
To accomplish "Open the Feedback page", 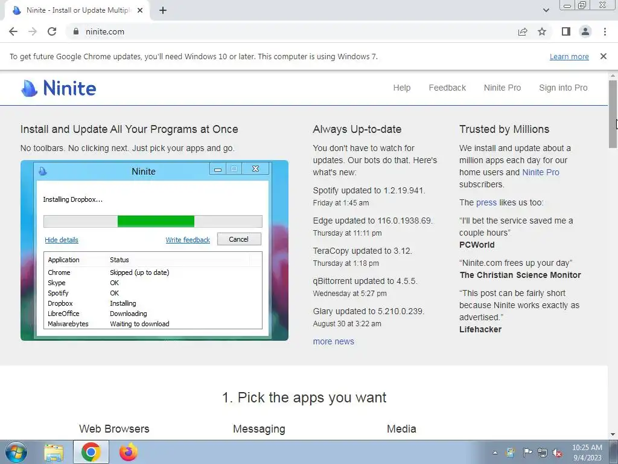I will (447, 88).
